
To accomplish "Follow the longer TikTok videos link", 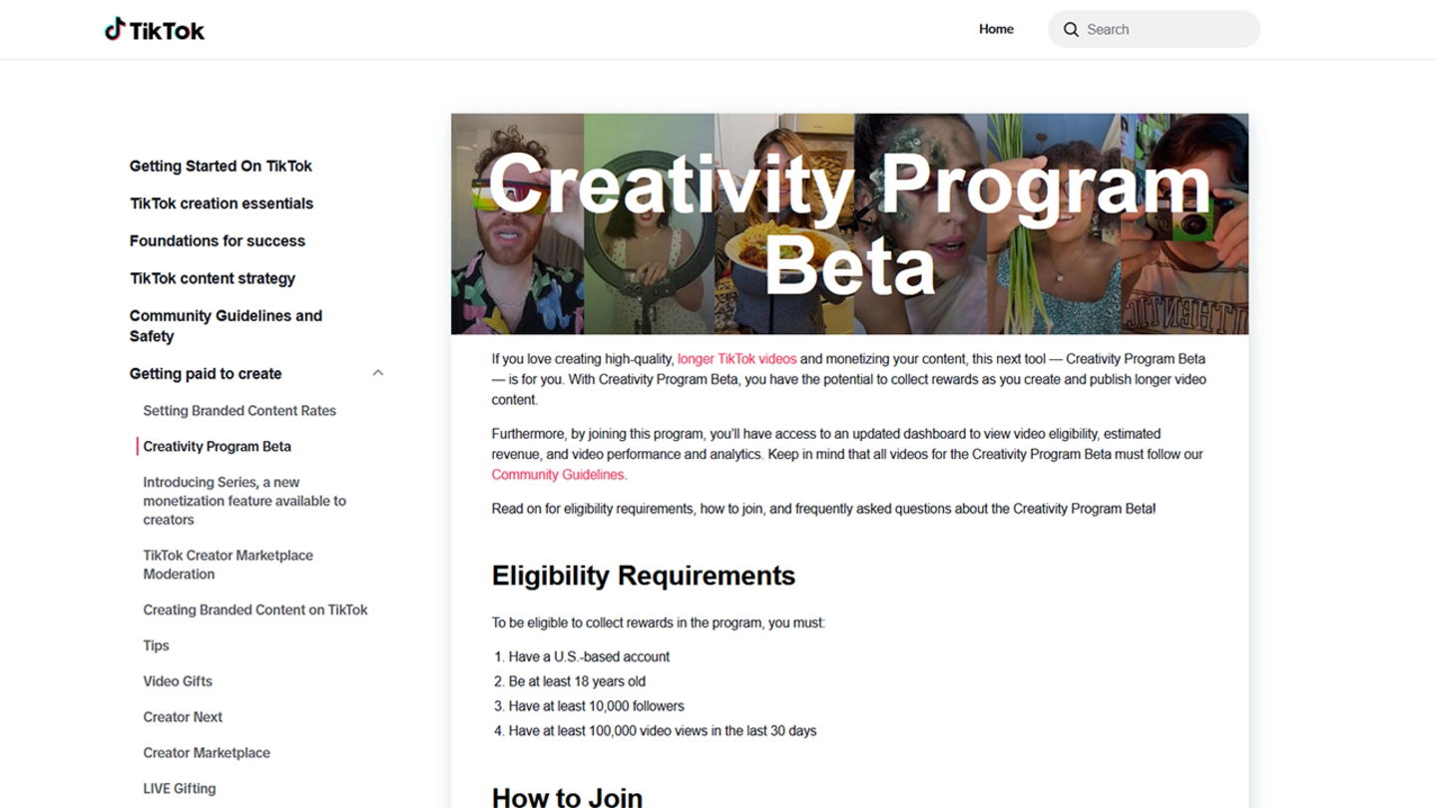I will coord(736,359).
